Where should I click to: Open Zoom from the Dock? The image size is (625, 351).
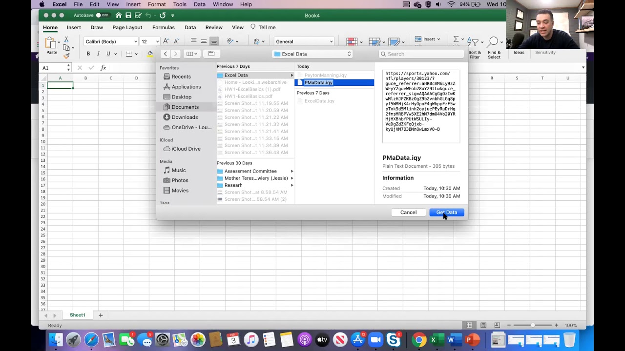click(x=376, y=339)
